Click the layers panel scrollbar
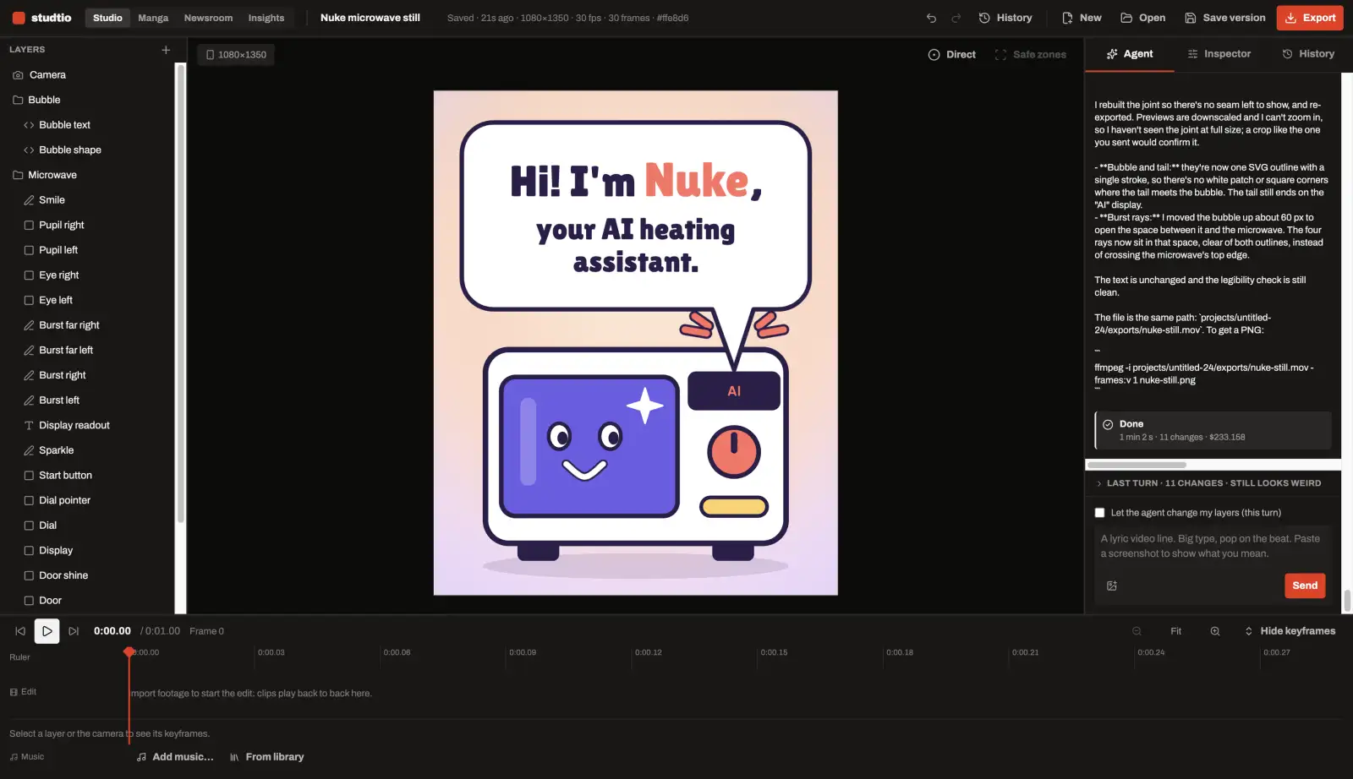 tap(179, 293)
